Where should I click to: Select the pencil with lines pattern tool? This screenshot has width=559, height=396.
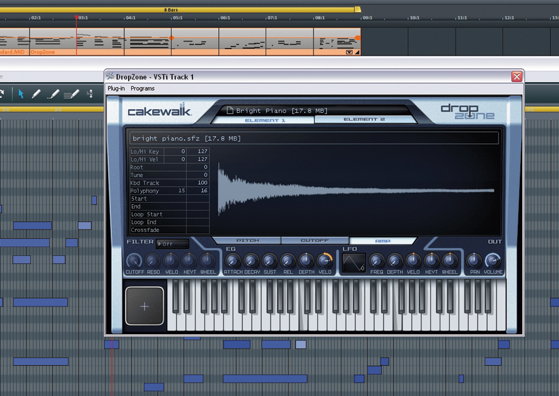[x=71, y=95]
